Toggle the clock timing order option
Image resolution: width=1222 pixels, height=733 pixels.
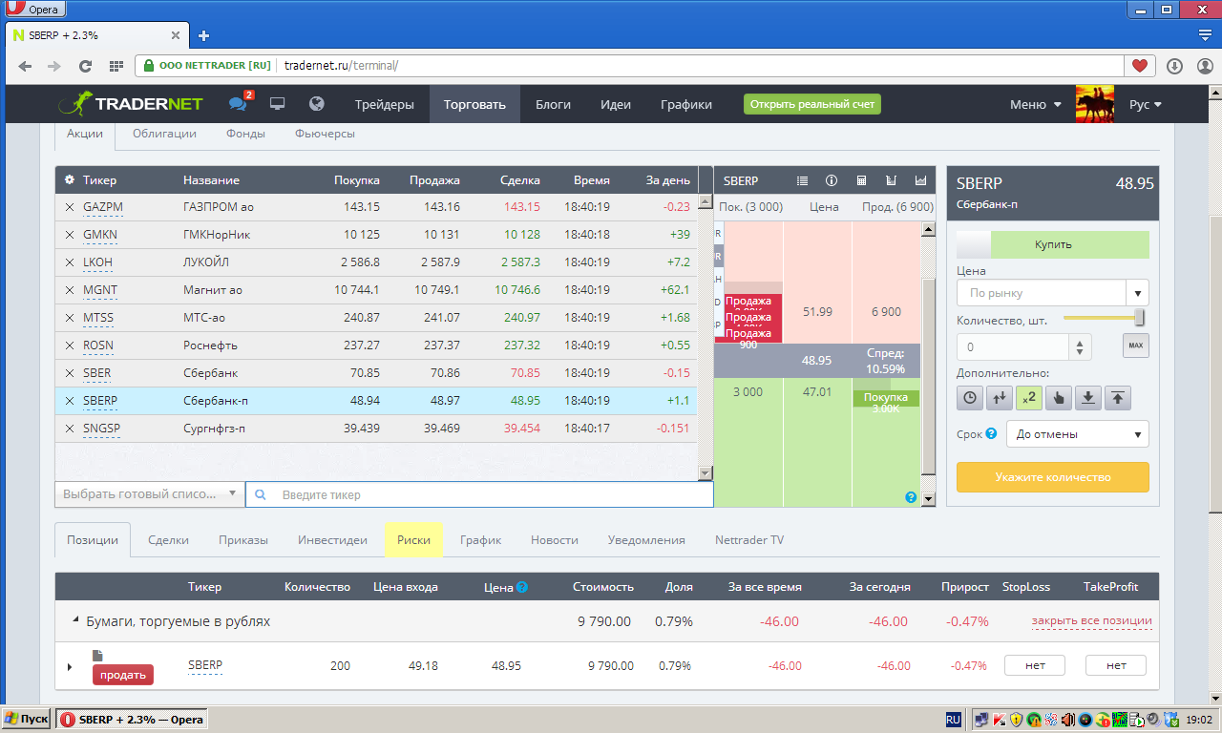pos(970,398)
